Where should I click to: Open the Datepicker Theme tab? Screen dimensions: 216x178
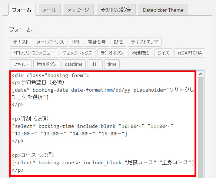coord(163,10)
